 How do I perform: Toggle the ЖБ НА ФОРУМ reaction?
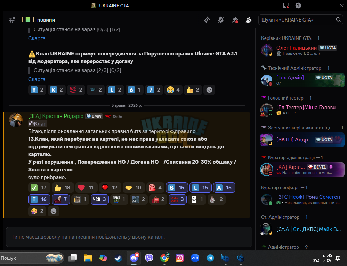tap(177, 199)
